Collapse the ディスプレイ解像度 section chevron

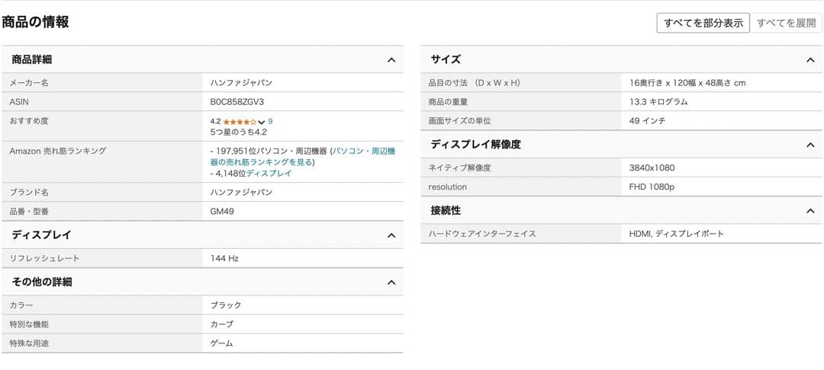(810, 145)
